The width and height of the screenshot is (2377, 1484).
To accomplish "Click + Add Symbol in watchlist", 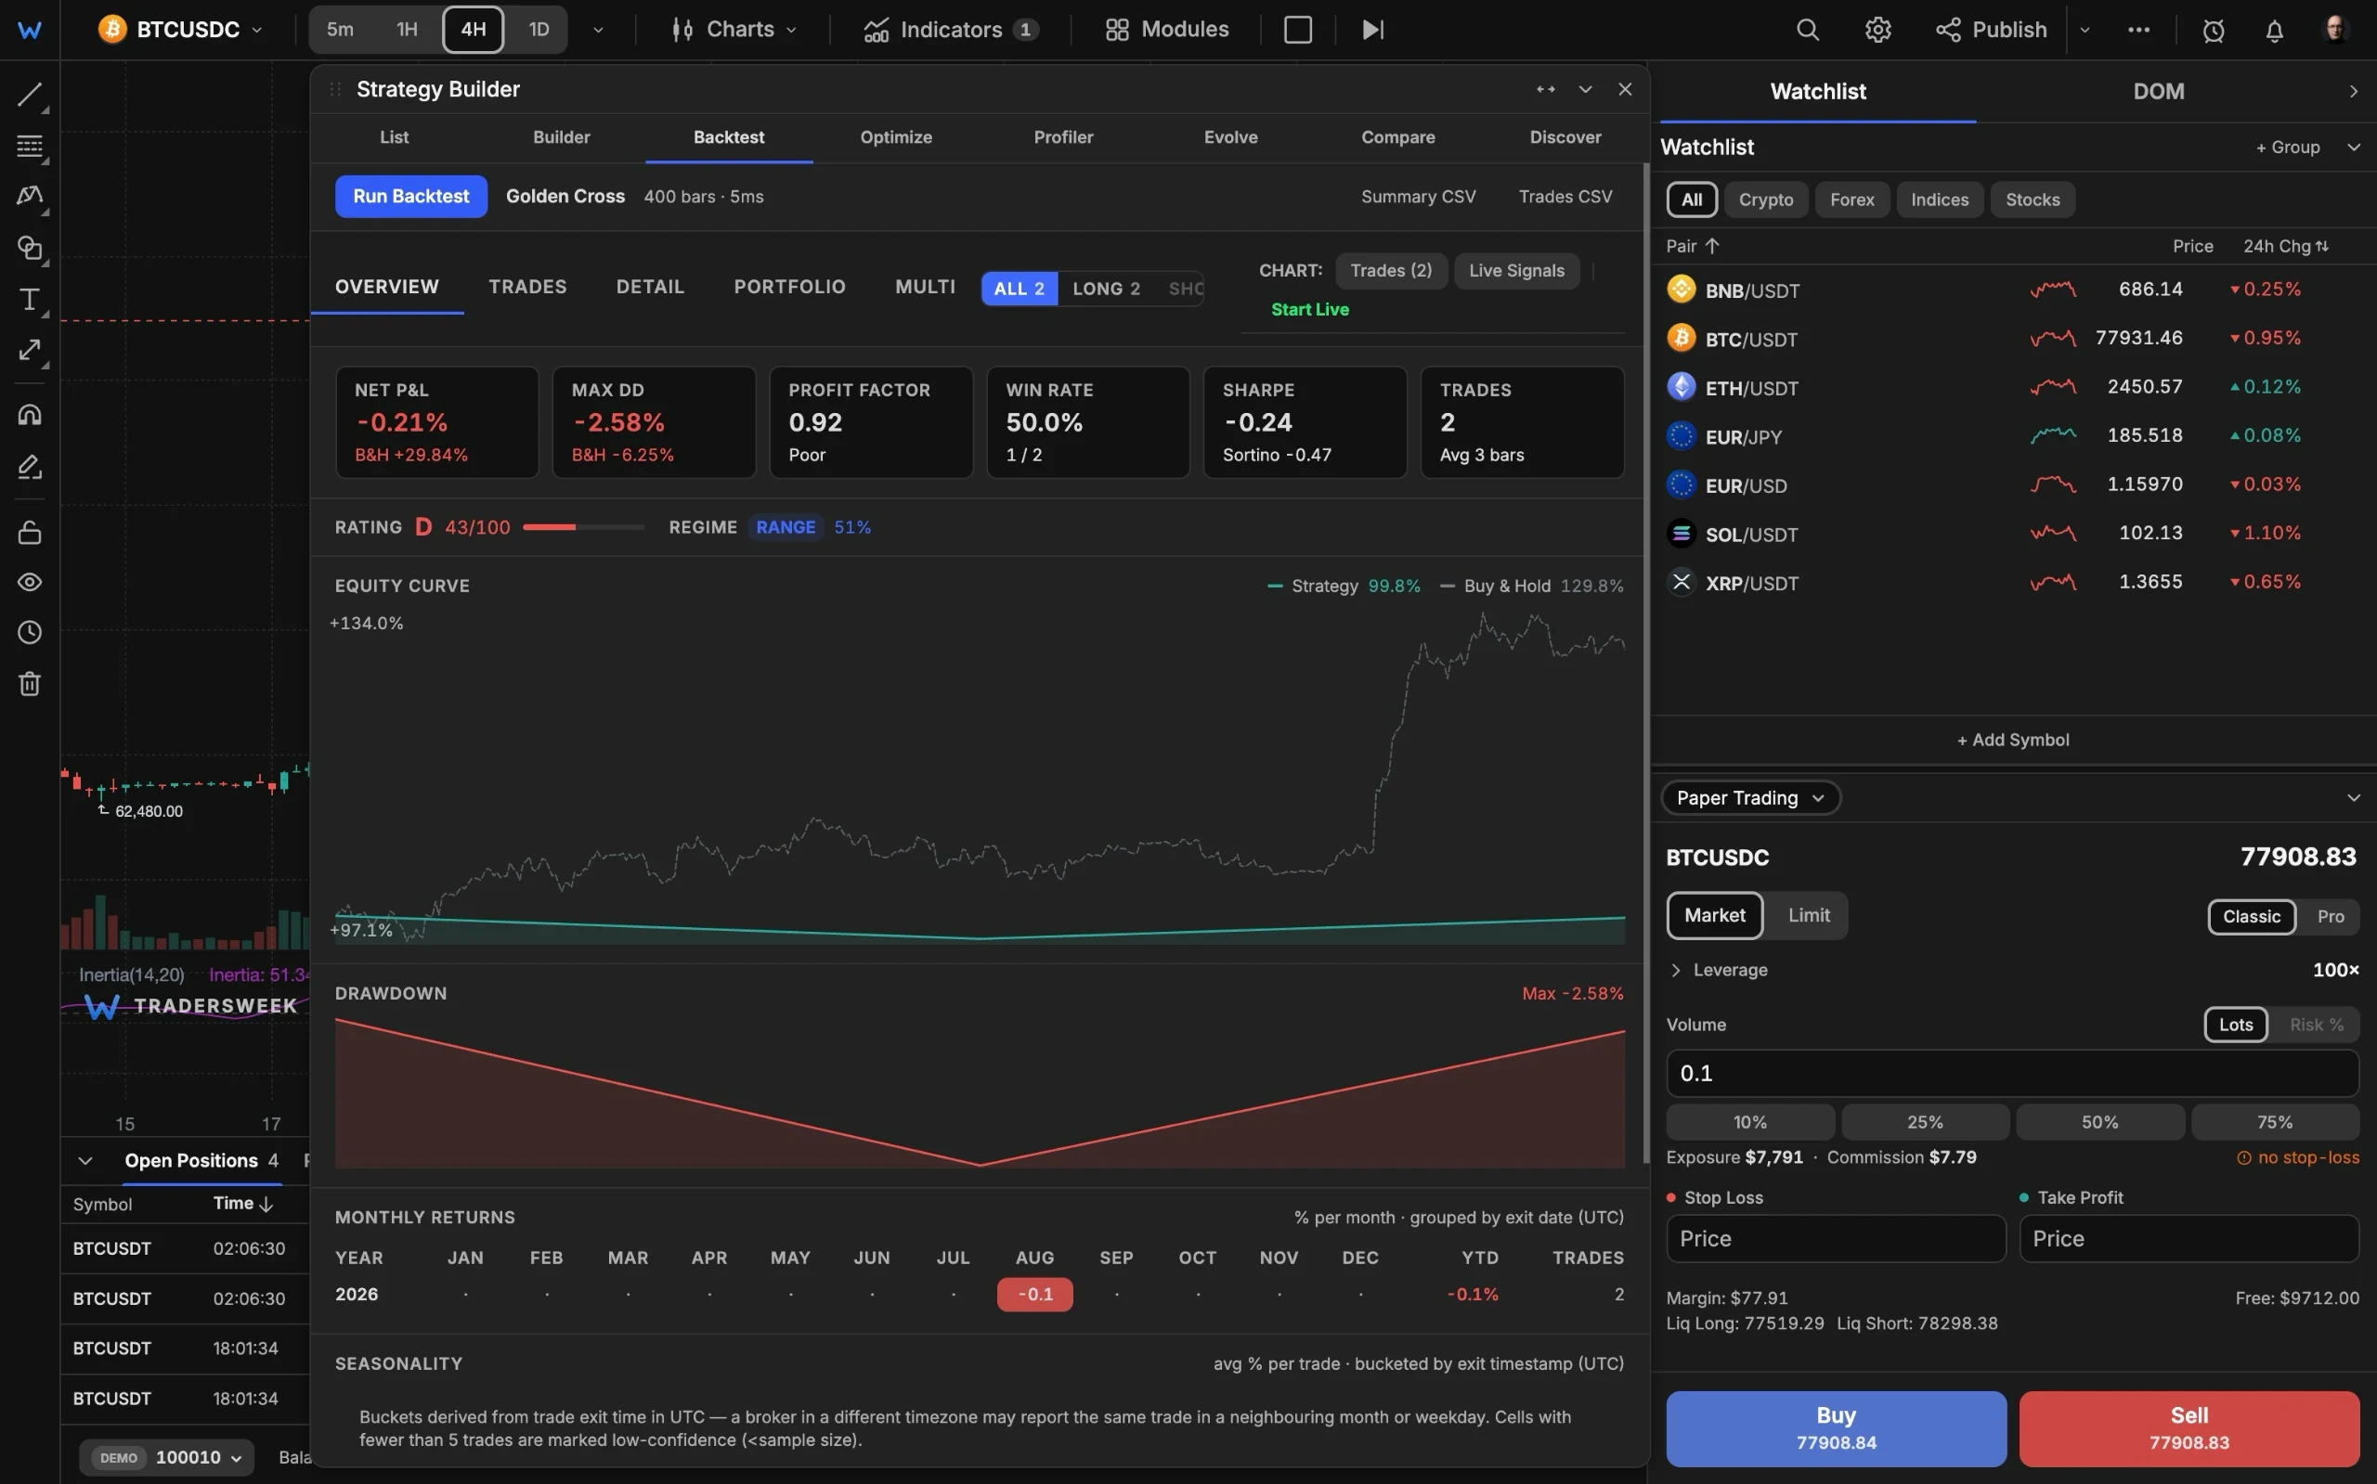I will tap(2013, 740).
